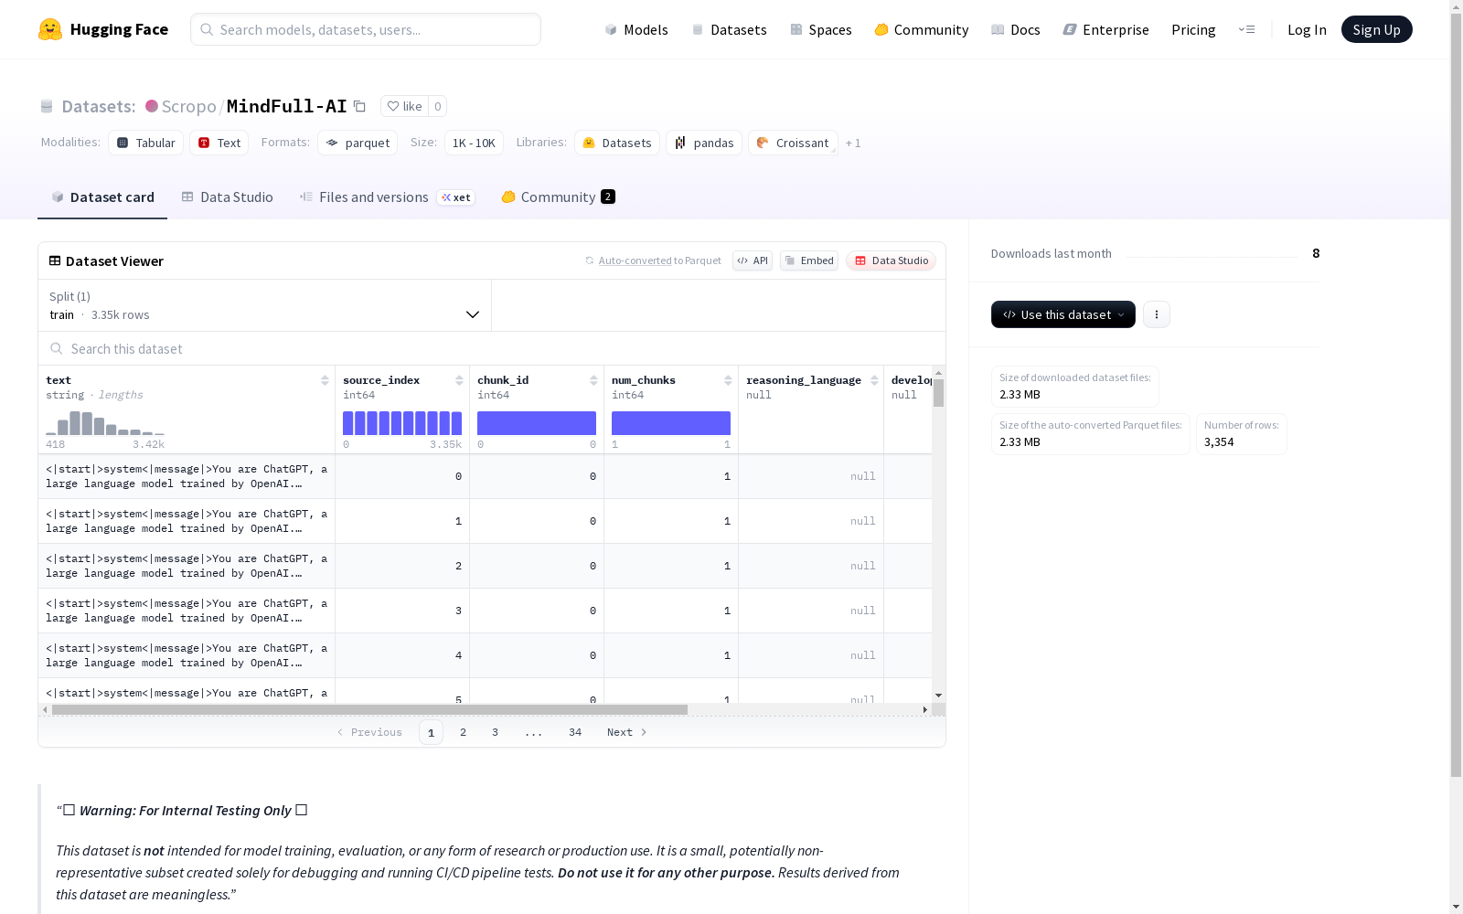This screenshot has width=1463, height=914.
Task: Click the Previous page button
Action: (x=369, y=732)
